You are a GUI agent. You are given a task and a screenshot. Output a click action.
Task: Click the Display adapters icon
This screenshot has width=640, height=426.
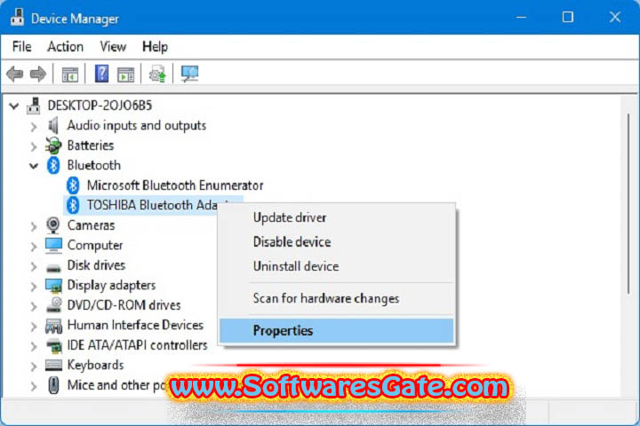point(53,286)
